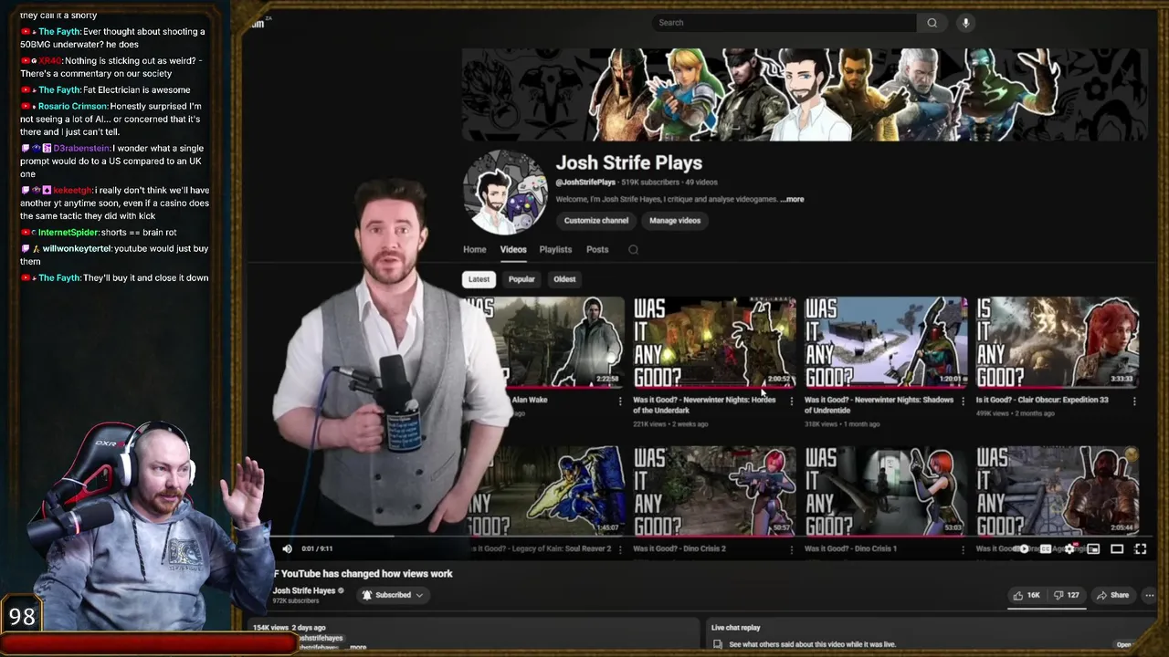1169x657 pixels.
Task: Open the channel Posts tab
Action: (597, 249)
